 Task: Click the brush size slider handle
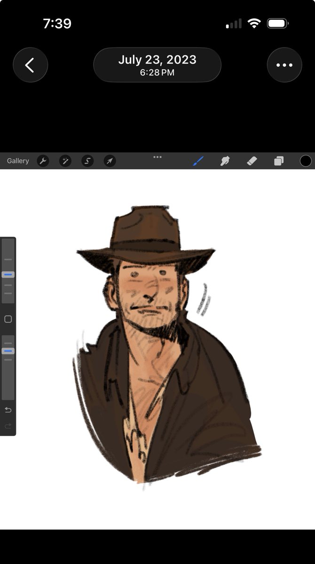click(8, 274)
